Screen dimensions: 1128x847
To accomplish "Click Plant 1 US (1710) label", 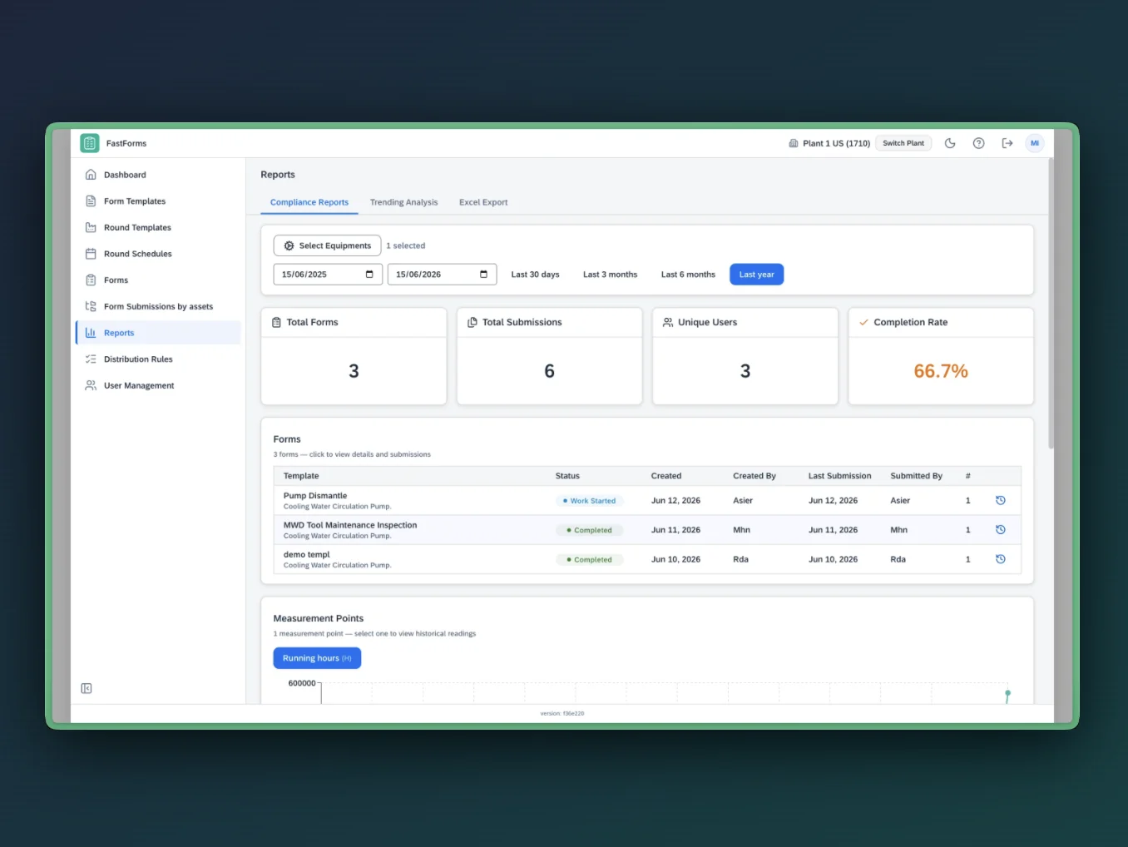I will click(x=836, y=143).
